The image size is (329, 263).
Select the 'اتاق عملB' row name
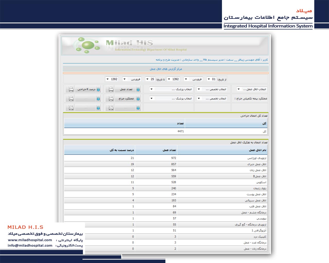[x=260, y=176]
